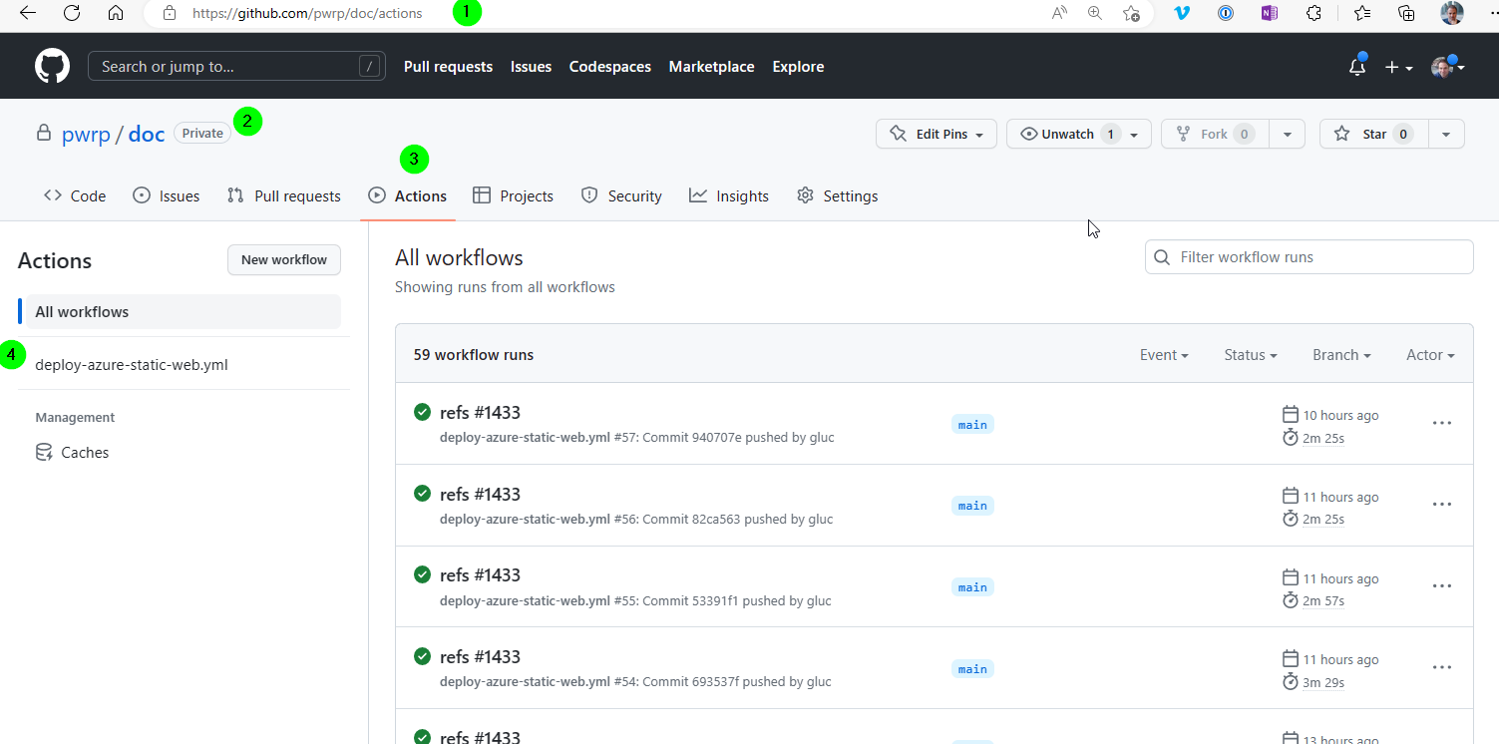This screenshot has height=744, width=1499.
Task: Open the browser collections icon
Action: (x=1406, y=13)
